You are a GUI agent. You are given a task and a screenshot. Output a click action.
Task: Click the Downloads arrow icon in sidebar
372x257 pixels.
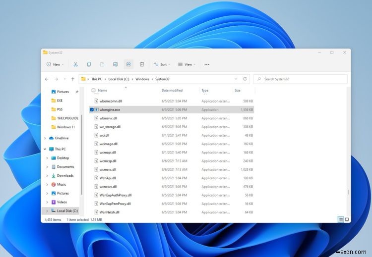pos(54,175)
